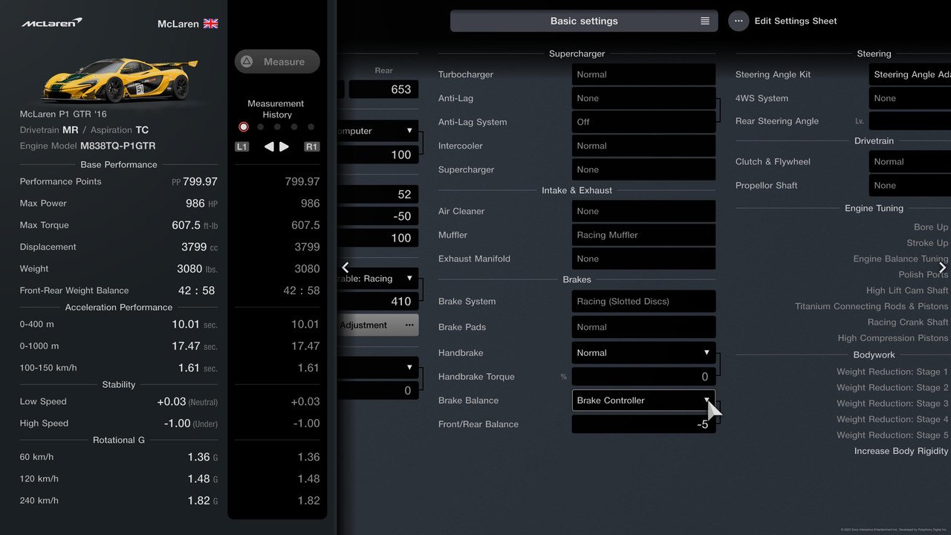Open the blank dropdown below the Adjustment button
This screenshot has height=535, width=951.
(x=377, y=367)
